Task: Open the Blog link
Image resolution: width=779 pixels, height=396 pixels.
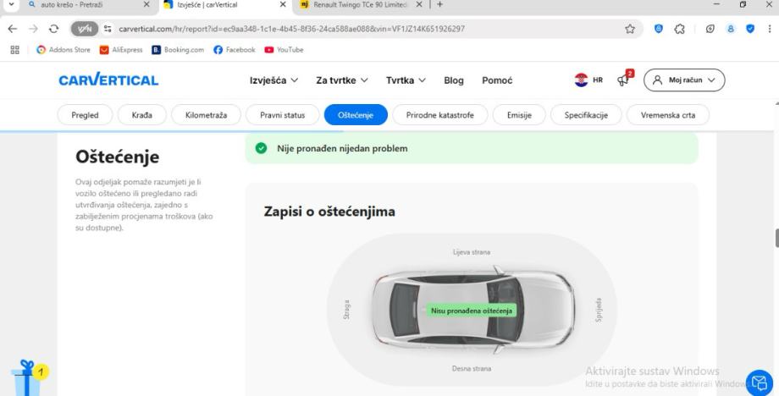Action: 454,80
